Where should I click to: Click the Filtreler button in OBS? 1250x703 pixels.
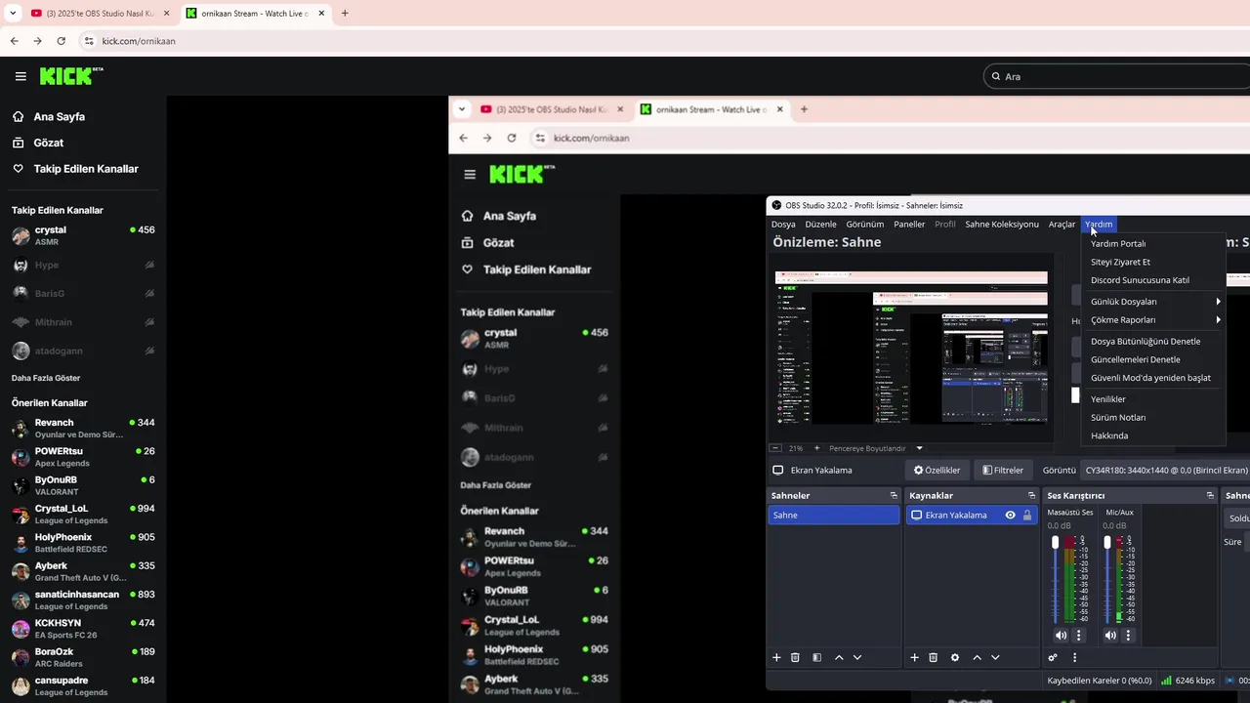[x=1003, y=470]
